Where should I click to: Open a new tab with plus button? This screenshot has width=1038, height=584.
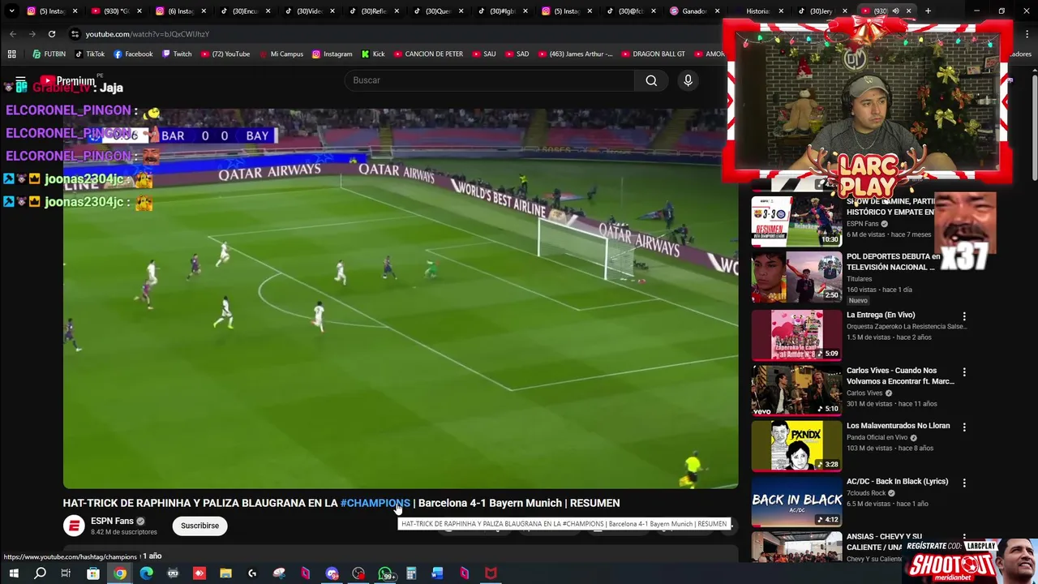click(x=928, y=11)
